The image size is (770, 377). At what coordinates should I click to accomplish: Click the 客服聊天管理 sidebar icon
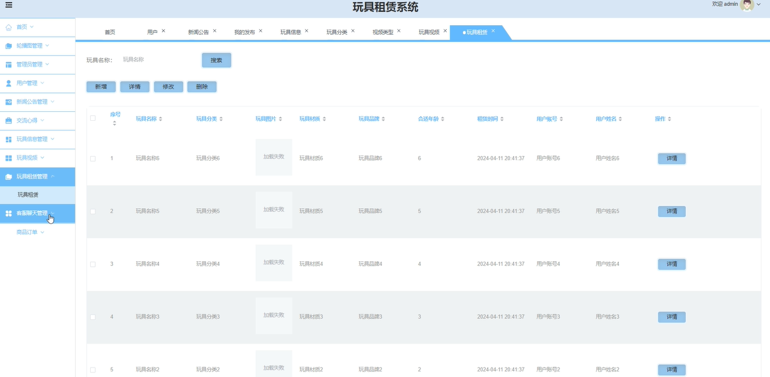(x=8, y=213)
